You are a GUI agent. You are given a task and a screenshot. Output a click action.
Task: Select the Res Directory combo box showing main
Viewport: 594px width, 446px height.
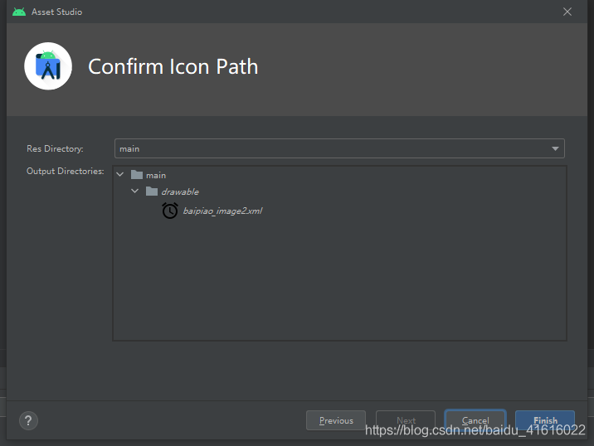pyautogui.click(x=339, y=148)
